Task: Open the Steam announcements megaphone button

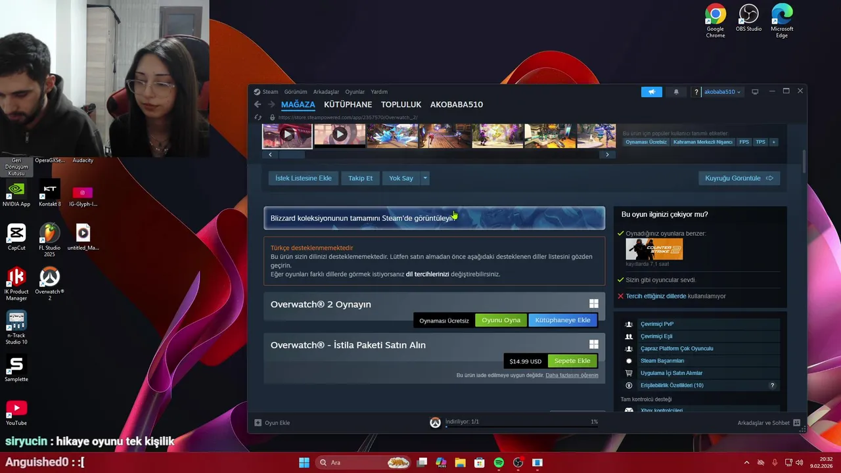Action: click(651, 92)
